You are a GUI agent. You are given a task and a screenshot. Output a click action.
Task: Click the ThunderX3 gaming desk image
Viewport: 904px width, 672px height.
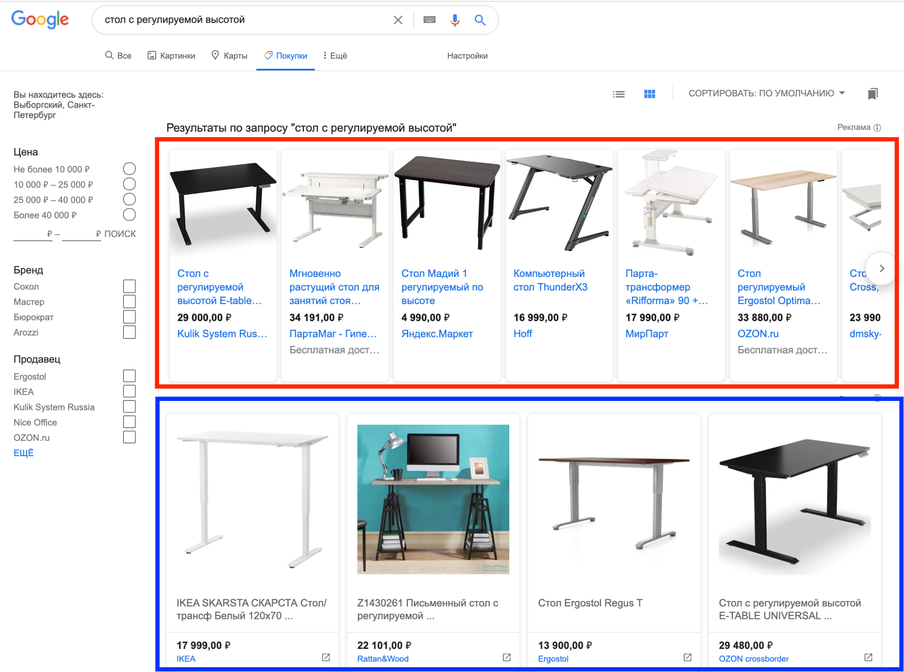559,203
